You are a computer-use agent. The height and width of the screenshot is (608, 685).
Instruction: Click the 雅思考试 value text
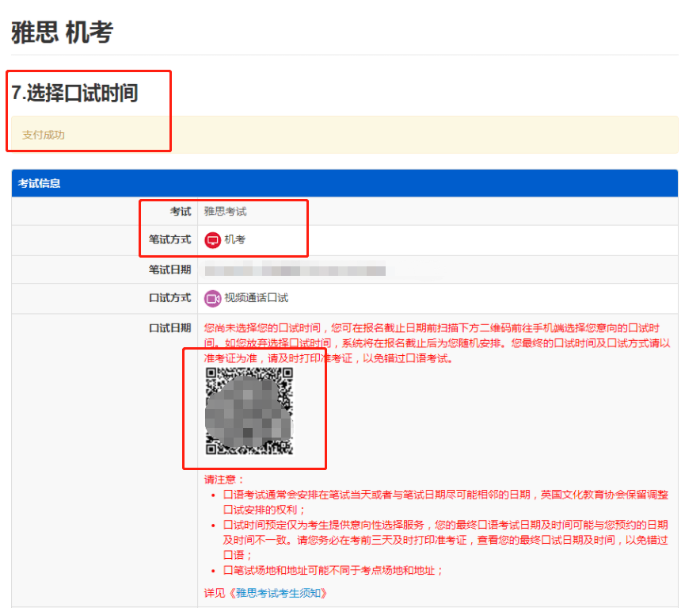tap(226, 212)
